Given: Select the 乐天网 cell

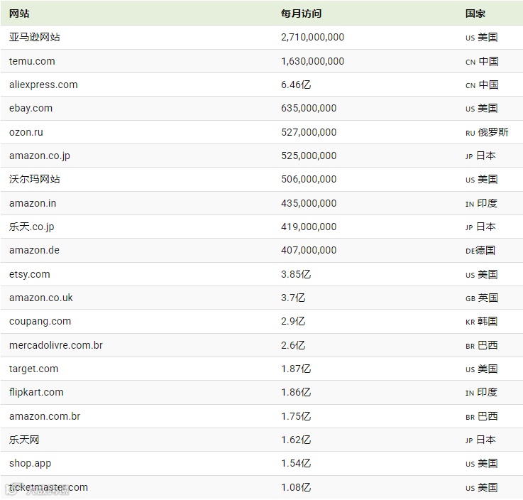Looking at the screenshot, I should (24, 440).
